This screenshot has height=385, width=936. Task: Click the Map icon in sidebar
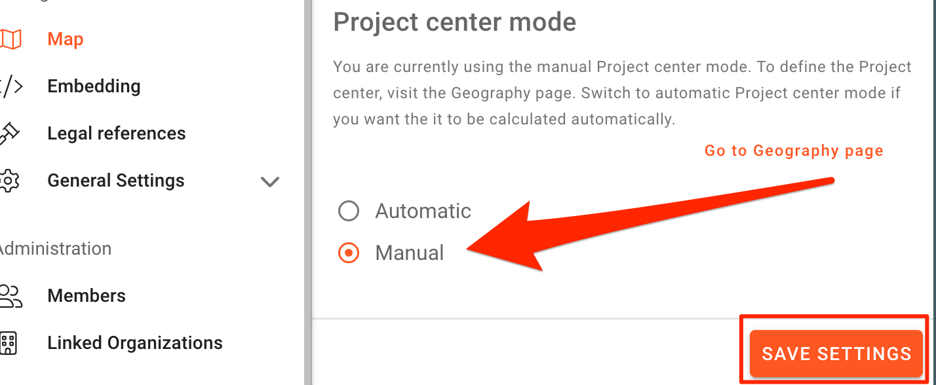[x=11, y=39]
